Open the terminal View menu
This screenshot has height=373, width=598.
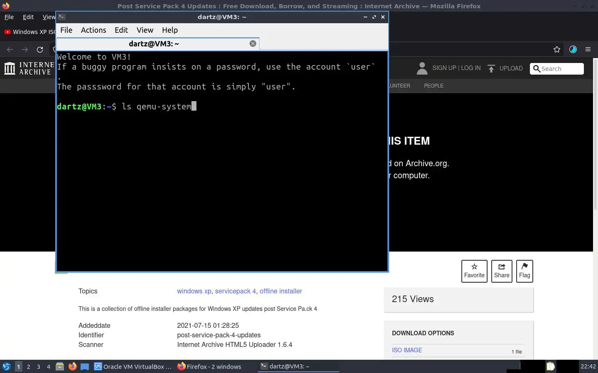coord(145,30)
